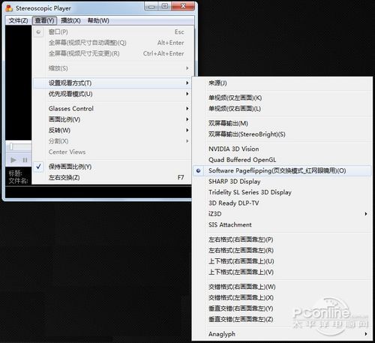Select 垂直交错(左画面靠左)(Z) option
Image resolution: width=375 pixels, height=343 pixels.
pyautogui.click(x=282, y=319)
